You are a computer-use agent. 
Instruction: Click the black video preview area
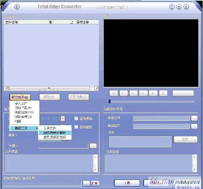(151, 53)
